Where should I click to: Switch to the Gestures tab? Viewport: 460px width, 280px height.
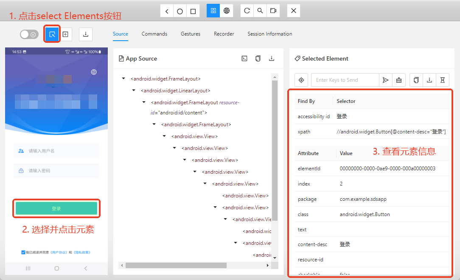191,34
